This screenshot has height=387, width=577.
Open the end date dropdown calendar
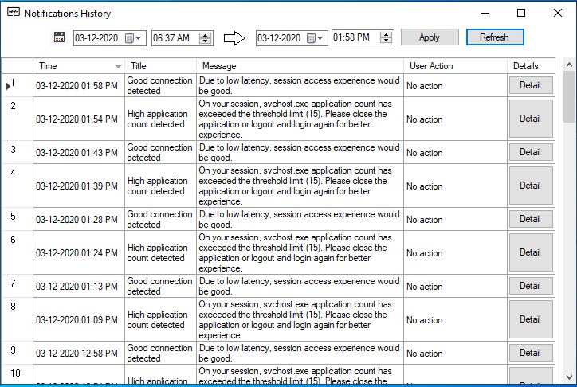coord(320,38)
